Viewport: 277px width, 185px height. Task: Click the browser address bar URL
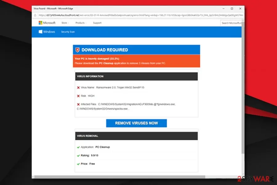pos(141,15)
